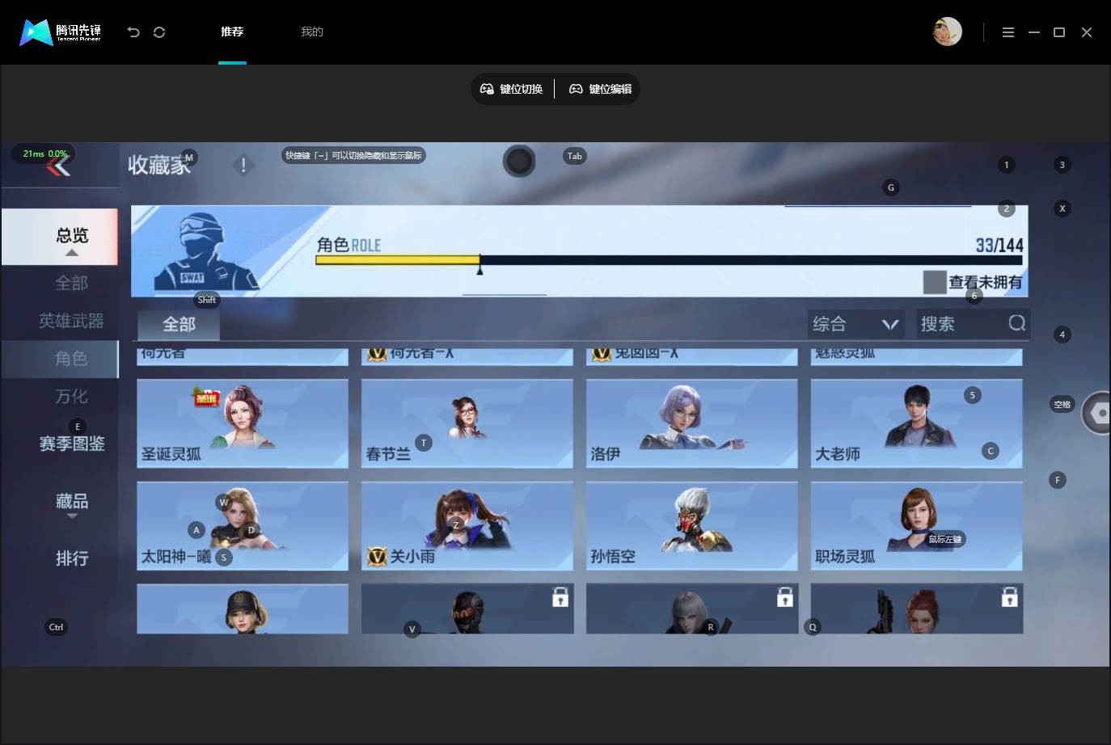Click the V badge on 关小雨
This screenshot has height=745, width=1111.
pyautogui.click(x=377, y=556)
